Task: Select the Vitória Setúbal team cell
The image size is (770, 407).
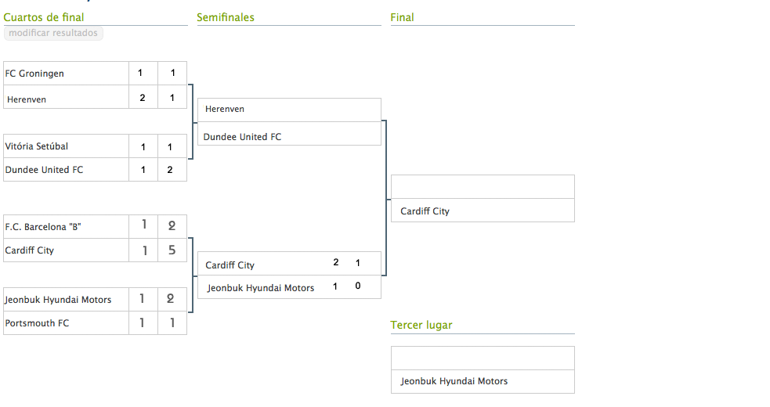Action: point(37,146)
